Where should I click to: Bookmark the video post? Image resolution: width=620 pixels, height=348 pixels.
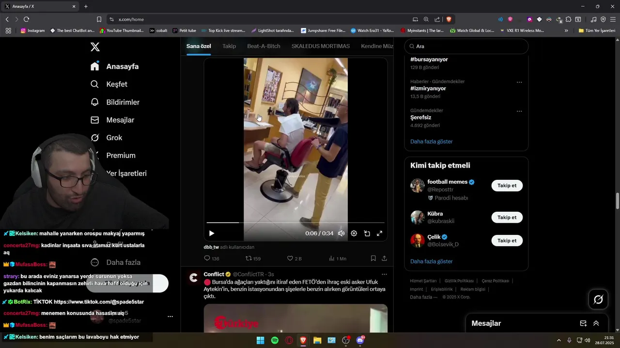click(373, 259)
